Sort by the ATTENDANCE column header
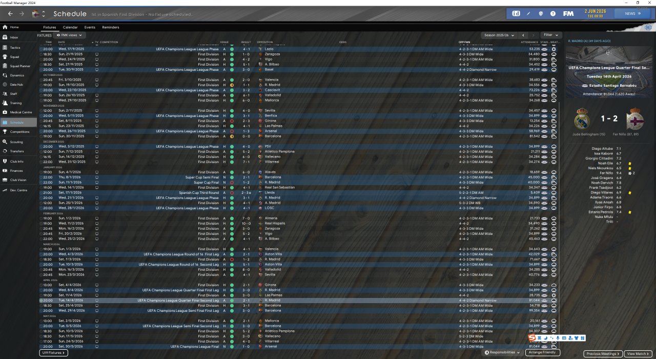656x359 pixels. pos(529,42)
